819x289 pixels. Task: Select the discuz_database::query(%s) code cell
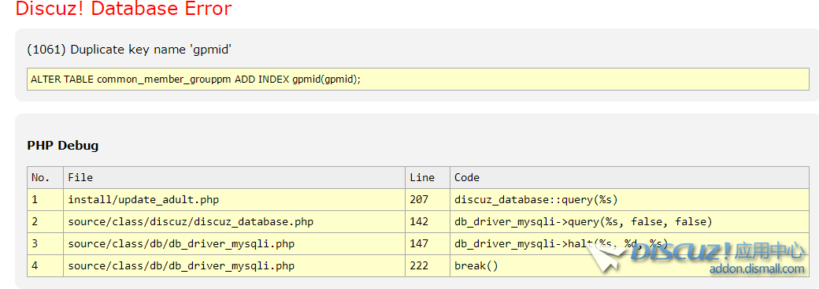[x=629, y=200]
